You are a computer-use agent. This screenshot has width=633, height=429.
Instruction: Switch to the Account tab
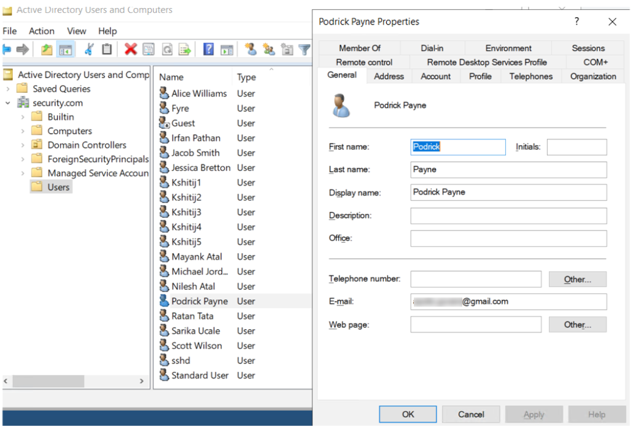coord(435,76)
